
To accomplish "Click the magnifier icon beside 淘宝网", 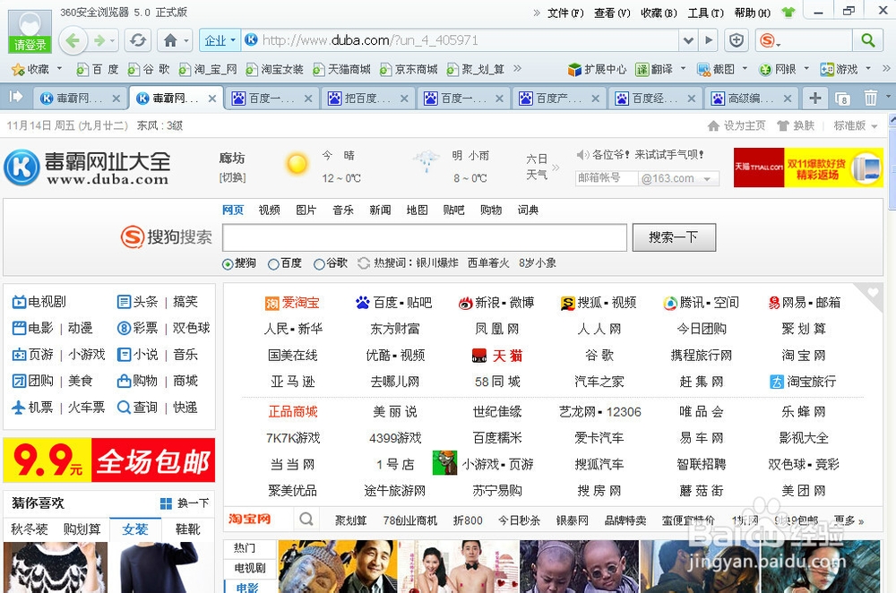I will coord(306,519).
